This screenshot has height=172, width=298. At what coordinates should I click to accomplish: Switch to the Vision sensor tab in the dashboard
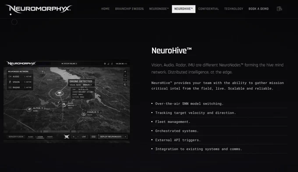pos(40,137)
